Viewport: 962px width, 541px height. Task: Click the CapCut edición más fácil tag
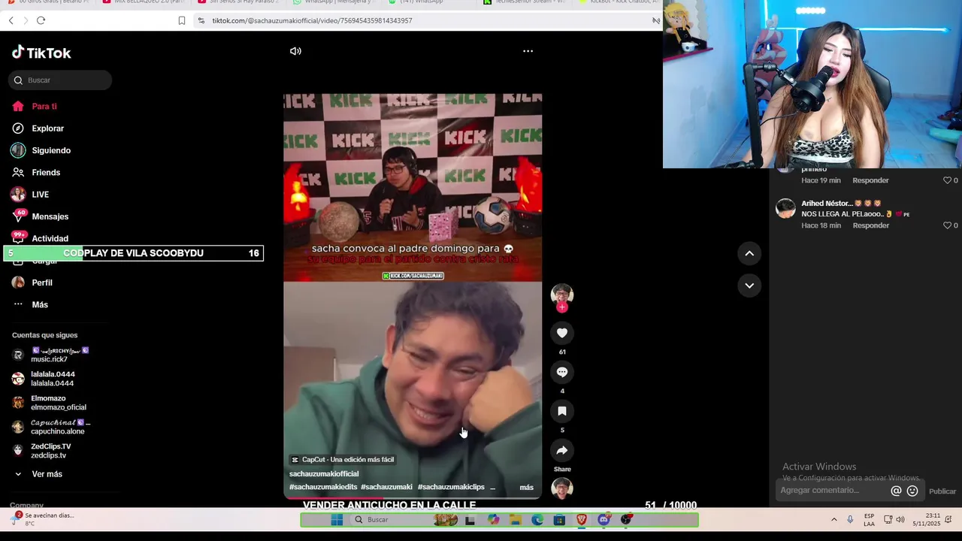pyautogui.click(x=343, y=460)
